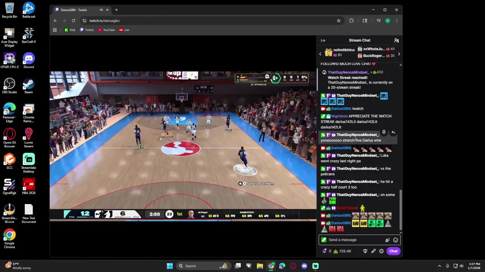Open Windows Start menu

(170, 266)
